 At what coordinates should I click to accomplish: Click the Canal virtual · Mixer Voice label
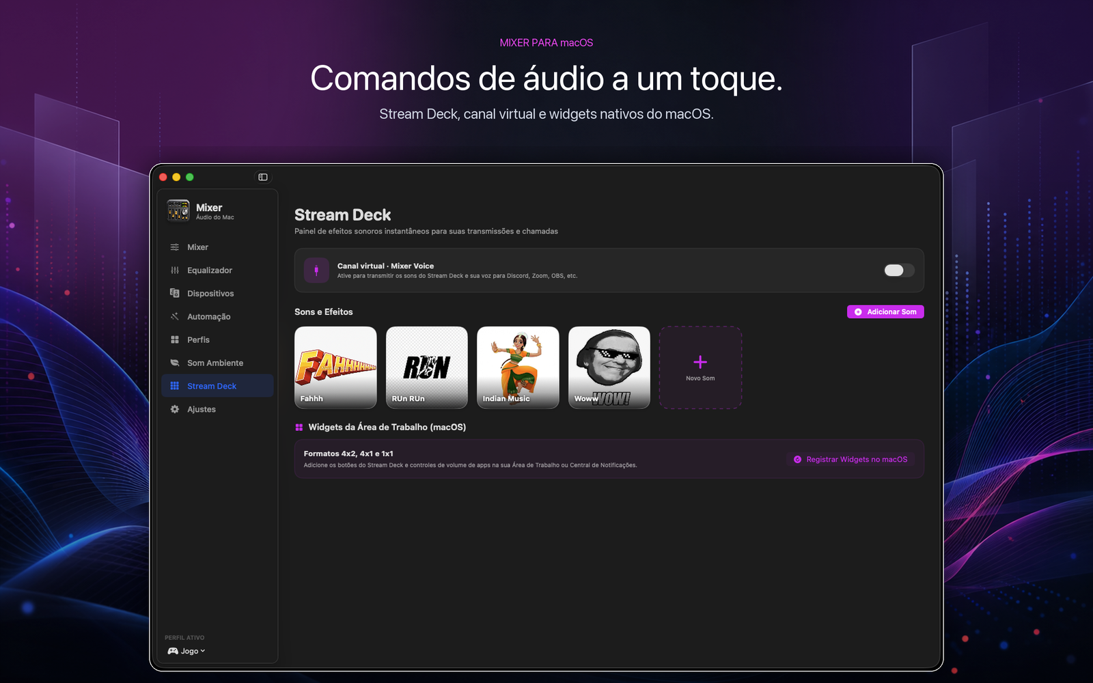pos(385,266)
